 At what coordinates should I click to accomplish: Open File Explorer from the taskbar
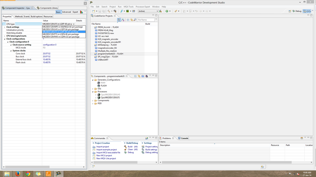[7, 174]
